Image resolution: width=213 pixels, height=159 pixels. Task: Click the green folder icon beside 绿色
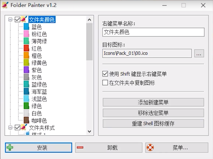pyautogui.click(x=26, y=106)
